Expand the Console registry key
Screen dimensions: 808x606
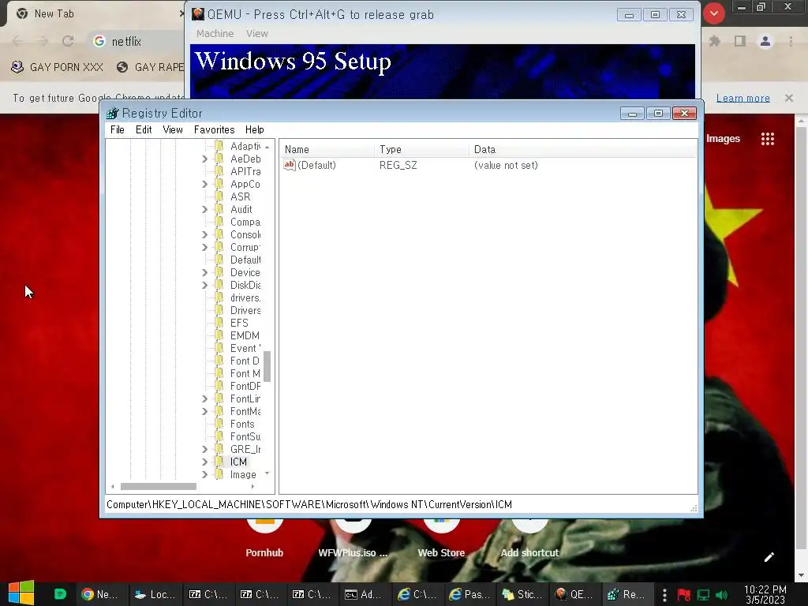coord(204,234)
